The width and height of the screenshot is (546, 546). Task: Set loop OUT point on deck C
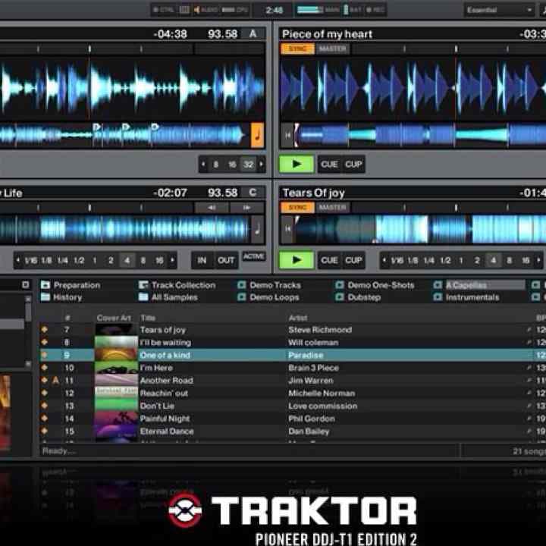(x=226, y=260)
